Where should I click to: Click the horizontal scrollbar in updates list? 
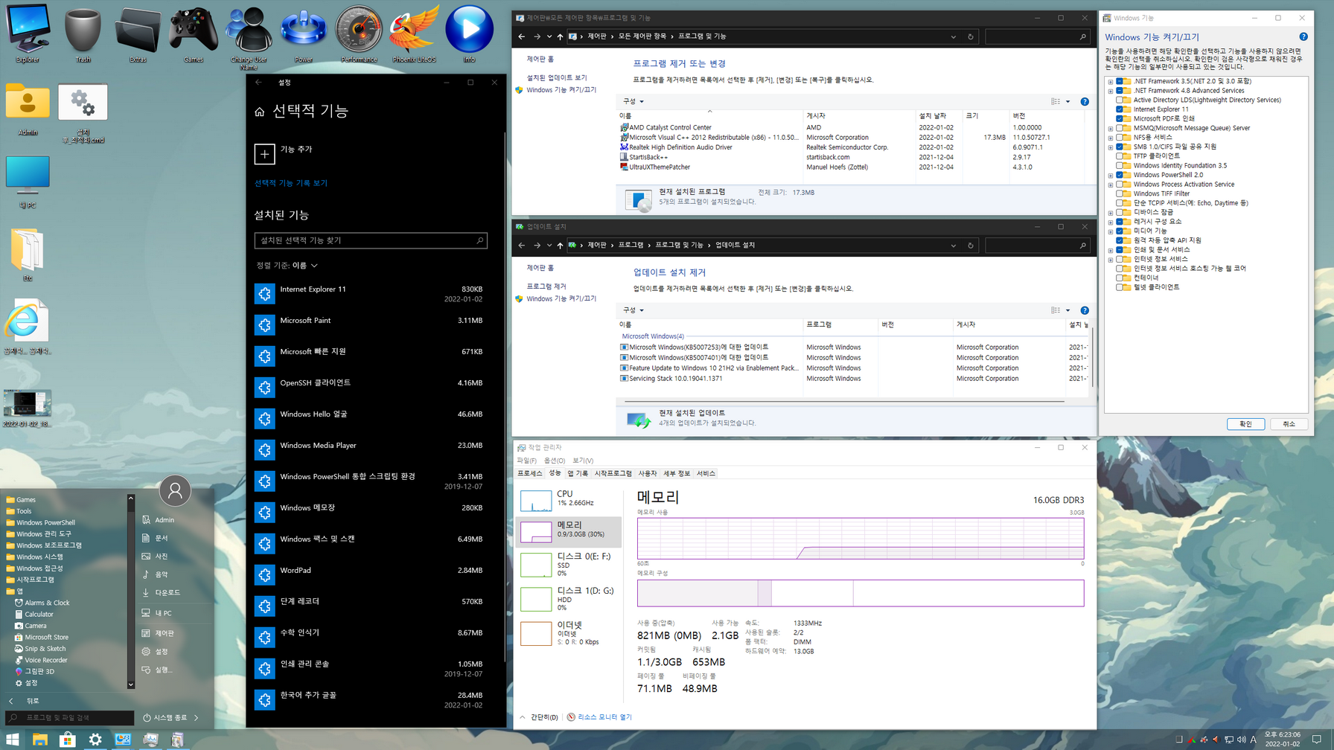pyautogui.click(x=844, y=401)
